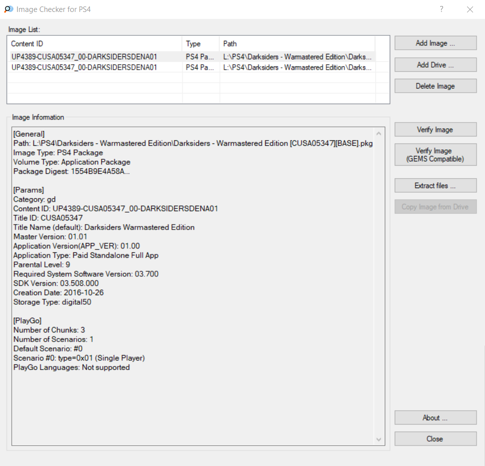Viewport: 485px width, 466px height.
Task: Click Default Scenario: #0 line
Action: tap(48, 349)
